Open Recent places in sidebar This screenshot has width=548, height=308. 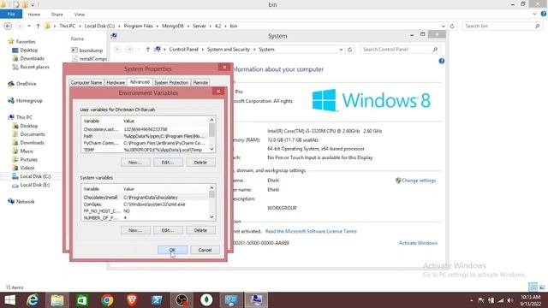tap(34, 67)
